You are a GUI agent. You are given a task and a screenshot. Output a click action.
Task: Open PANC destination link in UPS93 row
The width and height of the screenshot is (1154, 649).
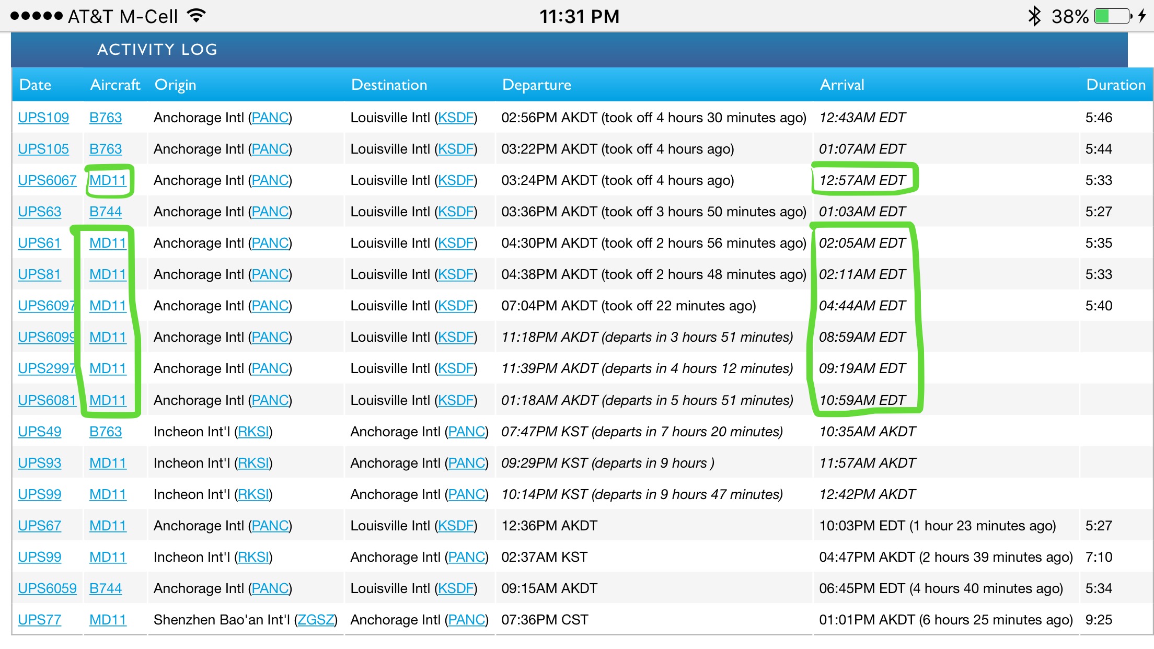tap(467, 463)
